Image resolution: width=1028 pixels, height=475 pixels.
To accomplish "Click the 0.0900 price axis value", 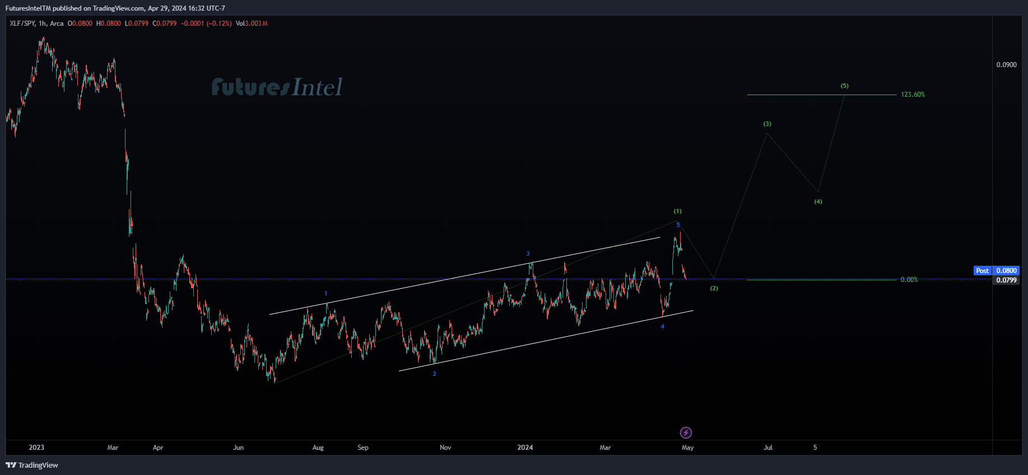I will 1006,65.
